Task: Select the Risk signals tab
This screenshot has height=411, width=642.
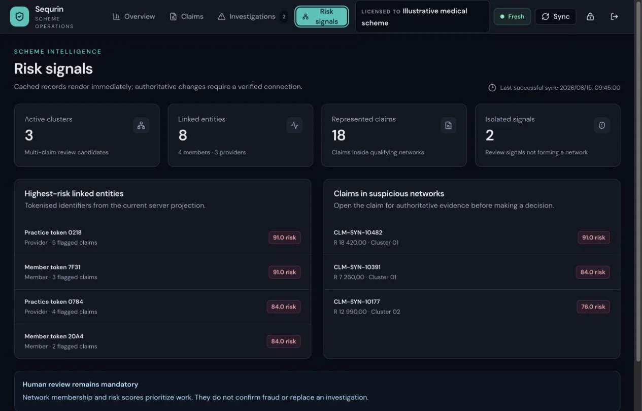Action: 322,17
